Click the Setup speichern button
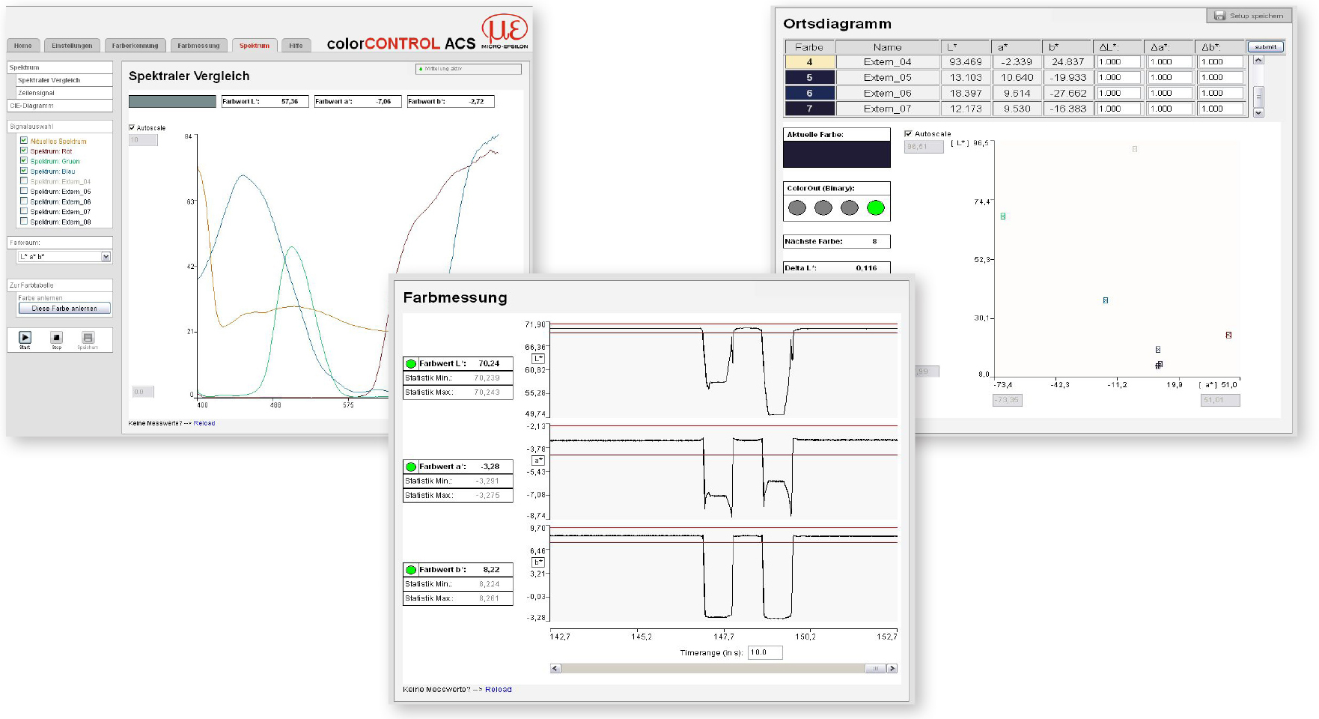 click(1248, 16)
